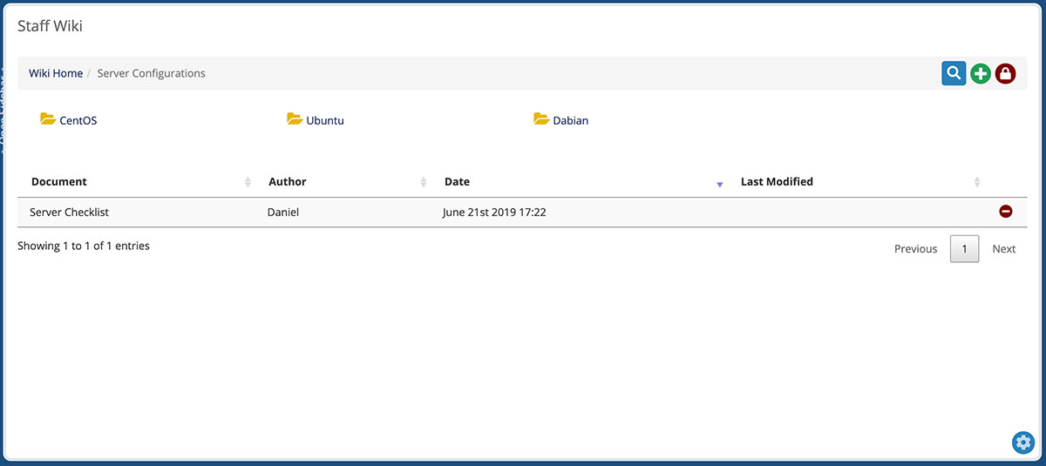
Task: Click the Daniel author cell
Action: (x=283, y=212)
